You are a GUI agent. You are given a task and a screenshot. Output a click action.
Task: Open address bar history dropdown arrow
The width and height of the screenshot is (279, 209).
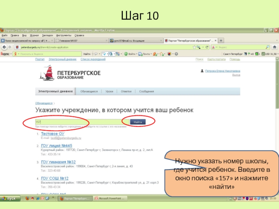click(203, 47)
